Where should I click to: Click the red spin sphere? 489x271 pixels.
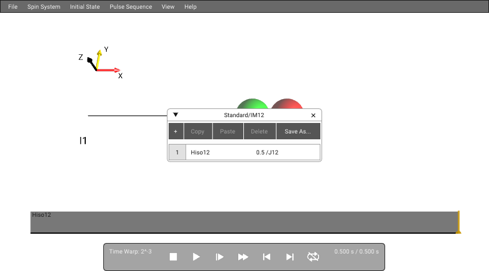(287, 104)
